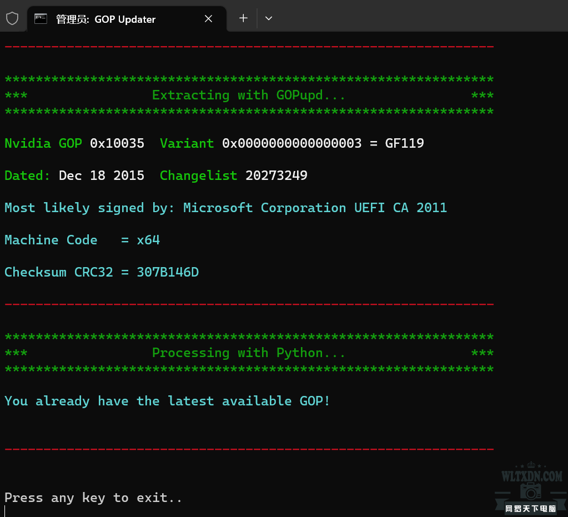Click the terminal icon on the GOP Updater tab
The width and height of the screenshot is (568, 517).
41,18
